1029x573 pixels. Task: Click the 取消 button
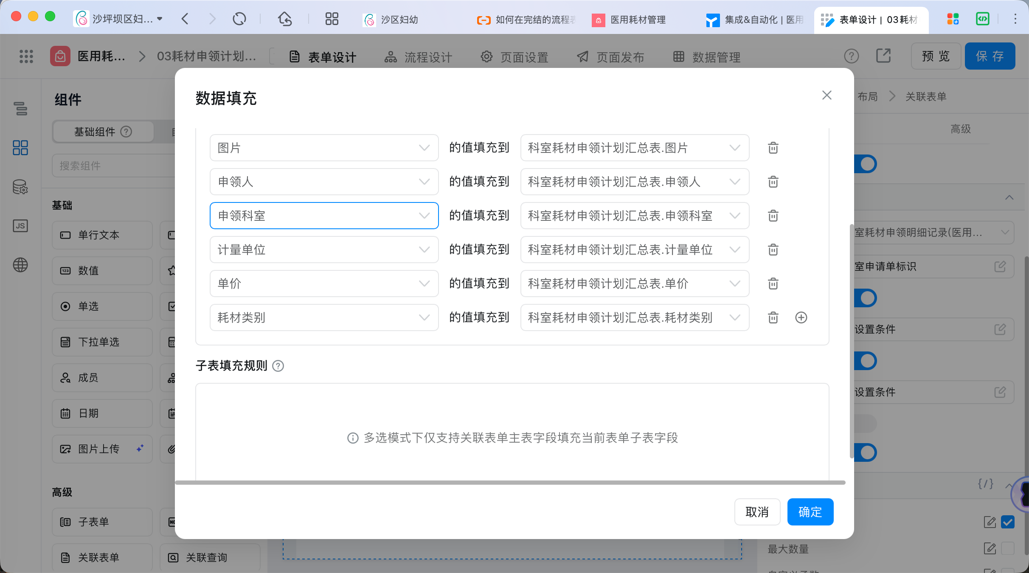pyautogui.click(x=757, y=512)
